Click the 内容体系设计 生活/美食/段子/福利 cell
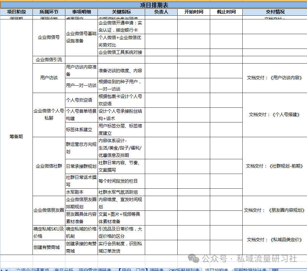The image size is (307, 271). tap(121, 148)
